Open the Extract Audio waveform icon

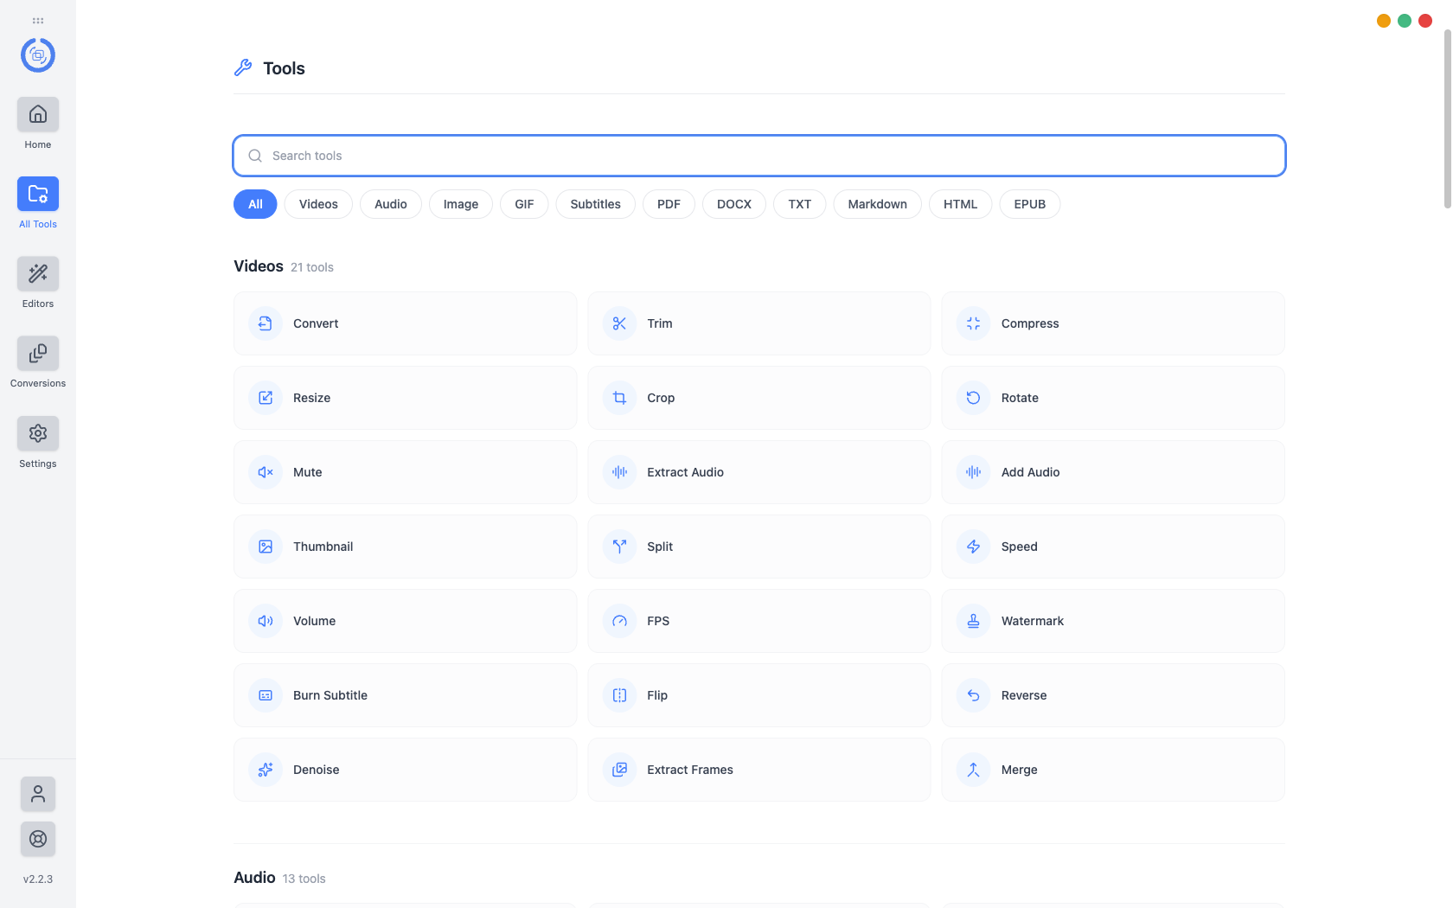point(619,472)
